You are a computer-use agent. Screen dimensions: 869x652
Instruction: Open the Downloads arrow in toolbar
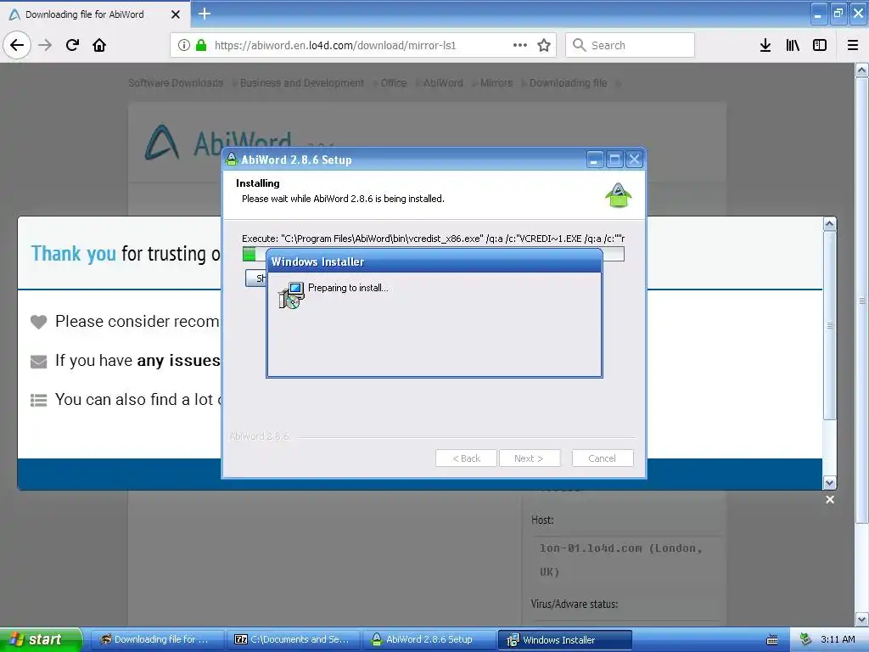coord(765,45)
